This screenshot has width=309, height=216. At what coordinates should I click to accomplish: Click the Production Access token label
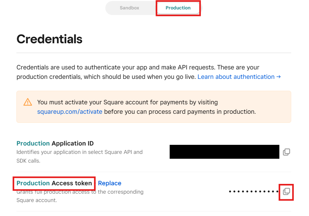pyautogui.click(x=54, y=183)
